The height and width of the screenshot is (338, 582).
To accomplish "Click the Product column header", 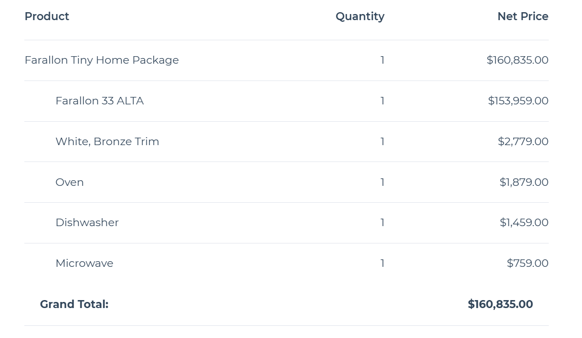I will point(47,16).
